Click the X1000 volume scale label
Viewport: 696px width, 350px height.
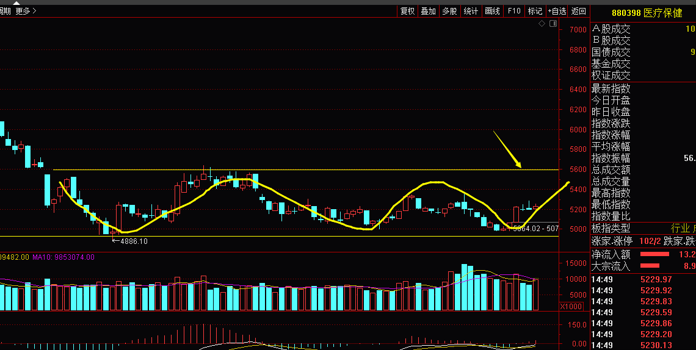(x=571, y=306)
